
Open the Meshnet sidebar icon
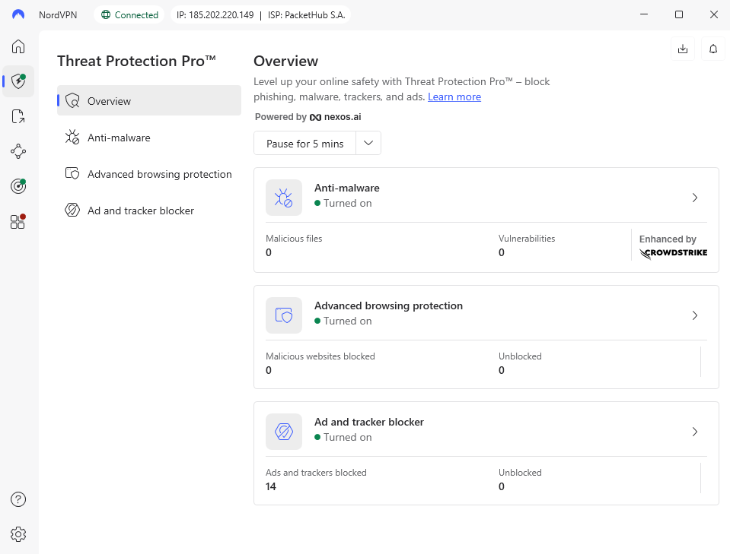[18, 151]
